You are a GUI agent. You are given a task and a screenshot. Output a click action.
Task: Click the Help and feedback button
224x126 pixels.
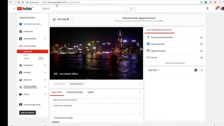pyautogui.click(x=28, y=113)
